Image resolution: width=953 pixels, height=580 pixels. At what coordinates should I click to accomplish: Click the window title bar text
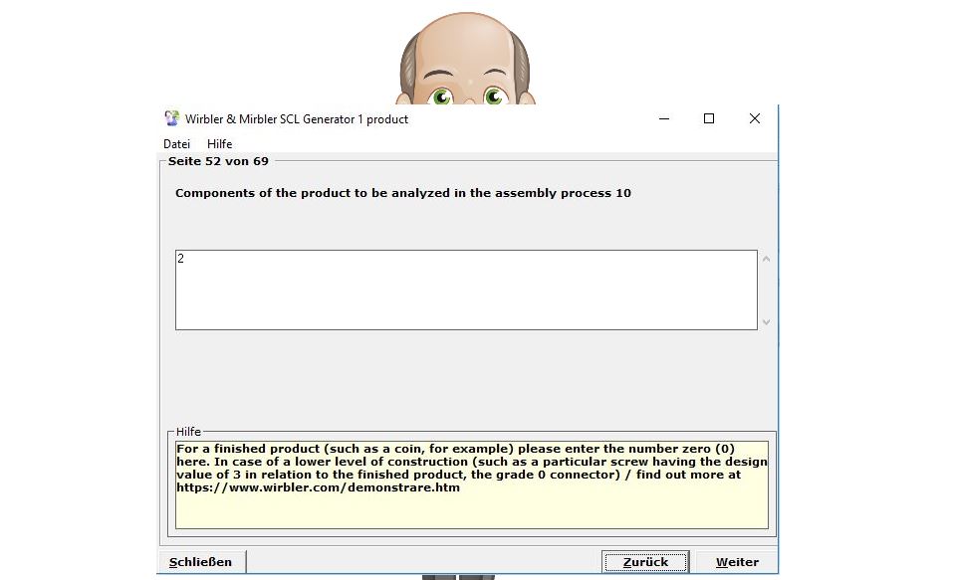point(297,119)
